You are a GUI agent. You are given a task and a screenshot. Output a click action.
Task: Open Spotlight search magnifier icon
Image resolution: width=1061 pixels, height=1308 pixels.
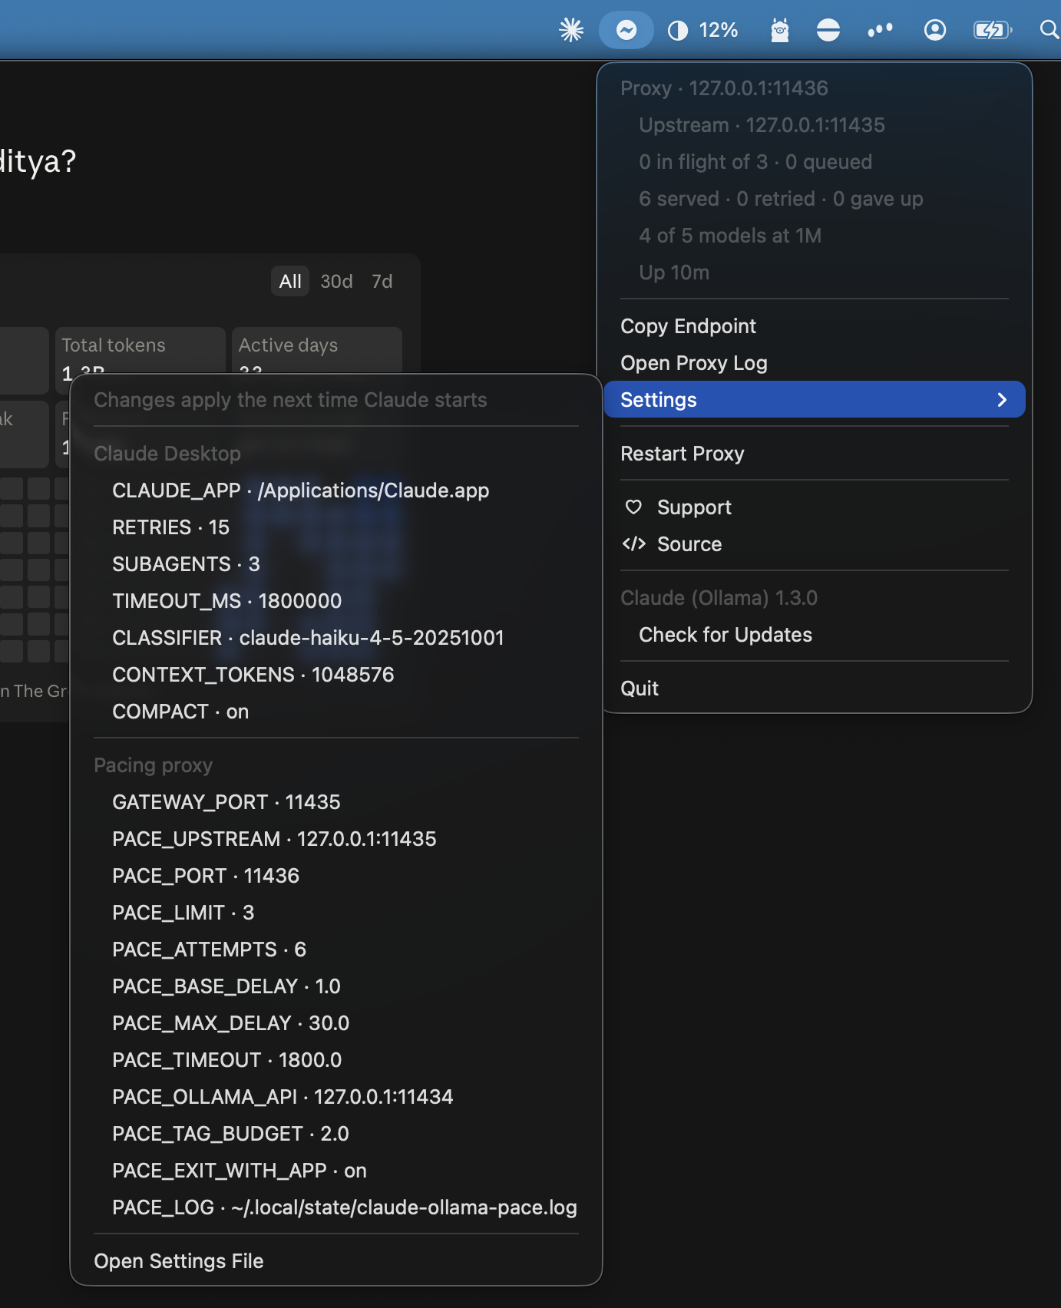[1049, 30]
